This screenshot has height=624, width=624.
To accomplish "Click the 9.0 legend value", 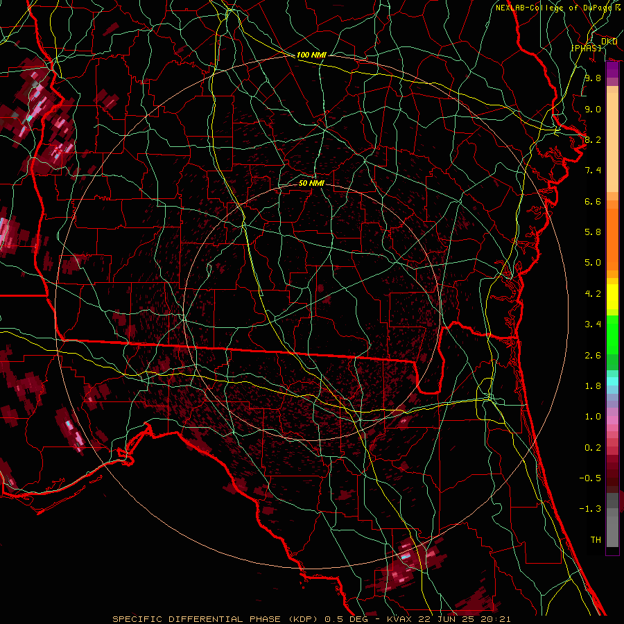I will (593, 109).
